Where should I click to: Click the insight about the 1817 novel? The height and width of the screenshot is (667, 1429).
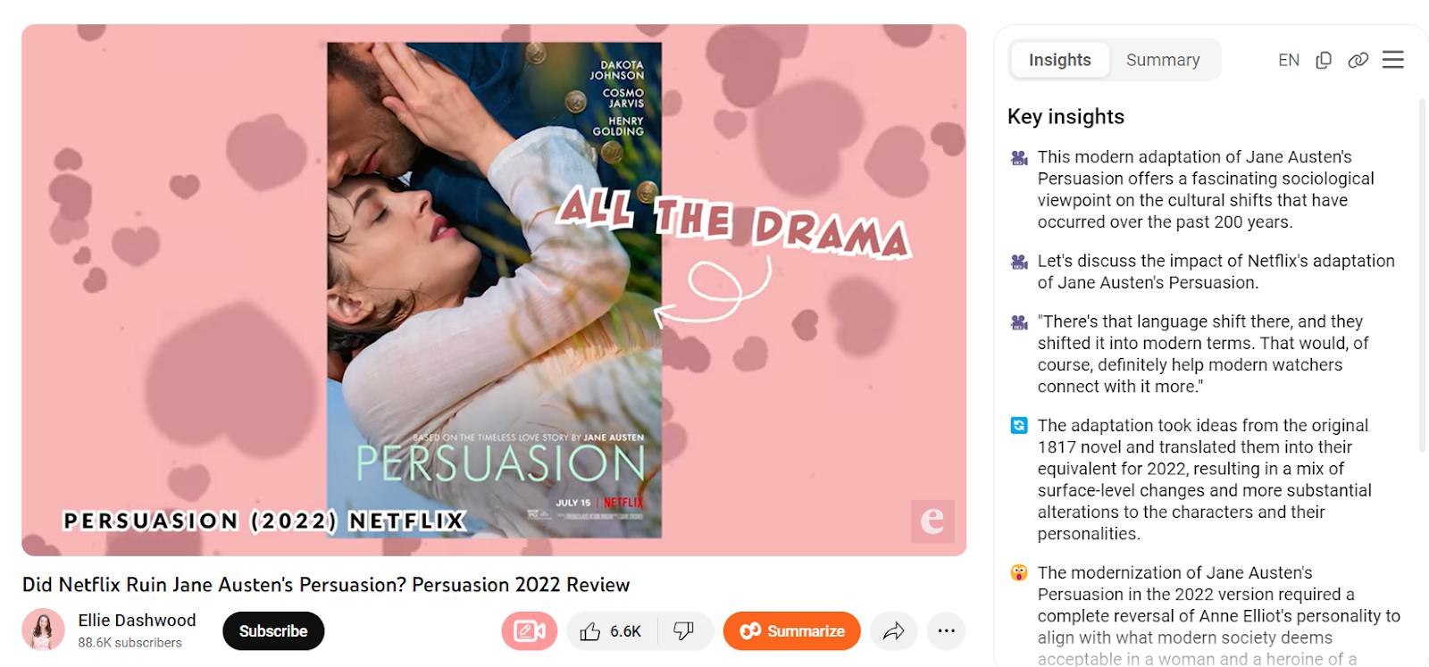tap(1205, 479)
